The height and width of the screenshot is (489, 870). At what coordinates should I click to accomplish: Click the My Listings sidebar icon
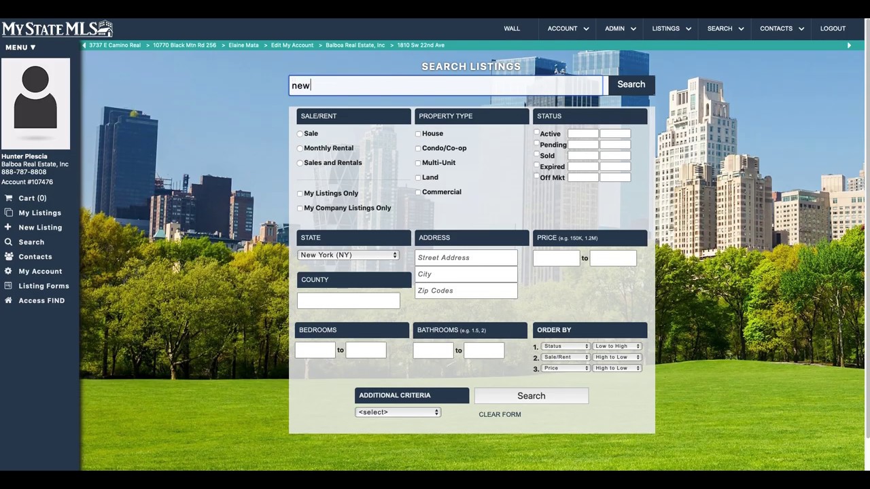(x=9, y=213)
